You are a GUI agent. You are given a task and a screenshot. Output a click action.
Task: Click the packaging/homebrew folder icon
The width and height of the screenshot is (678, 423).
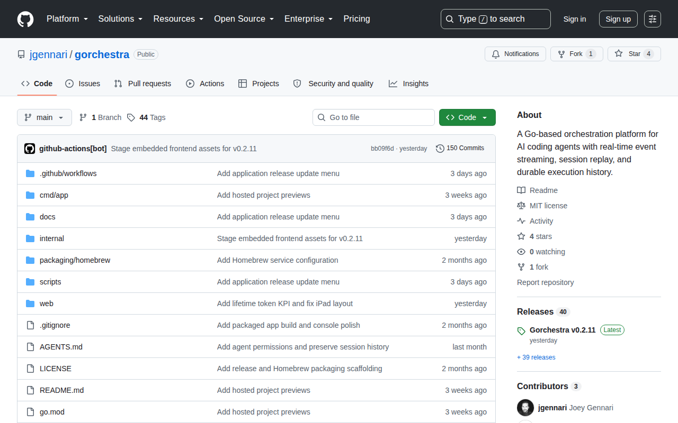coord(30,260)
